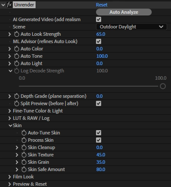Image resolution: width=171 pixels, height=187 pixels.
Task: Select the Scene property label
Action: point(19,27)
